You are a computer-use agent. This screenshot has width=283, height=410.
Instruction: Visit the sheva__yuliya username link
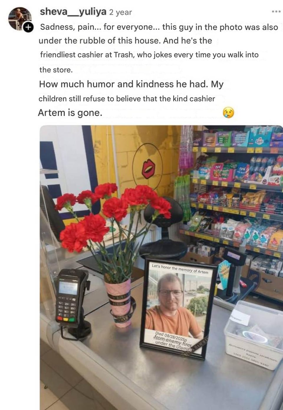coord(73,12)
